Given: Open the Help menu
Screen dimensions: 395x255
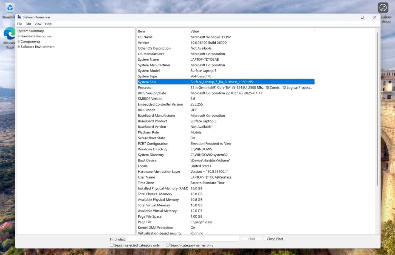Looking at the screenshot, I should pyautogui.click(x=48, y=24).
